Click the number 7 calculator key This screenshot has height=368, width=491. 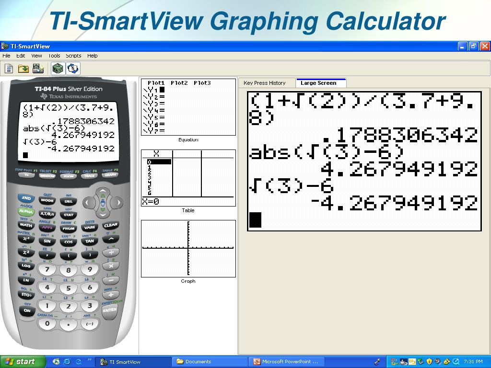click(47, 269)
